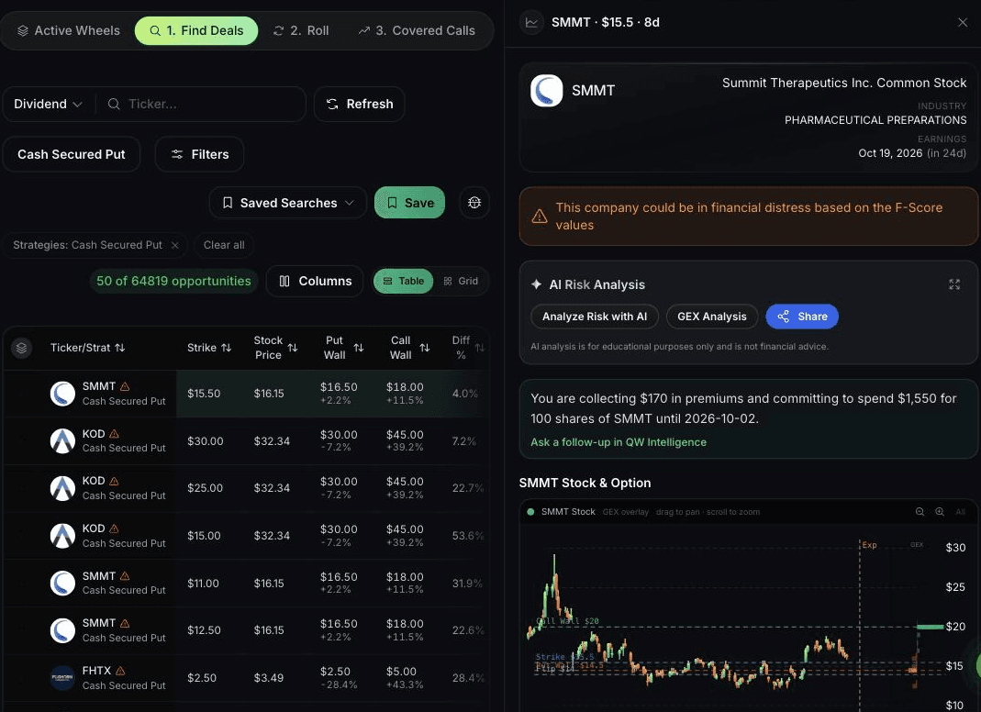Click warning icon on SMMT $11.00 row
This screenshot has width=981, height=712.
tap(125, 575)
